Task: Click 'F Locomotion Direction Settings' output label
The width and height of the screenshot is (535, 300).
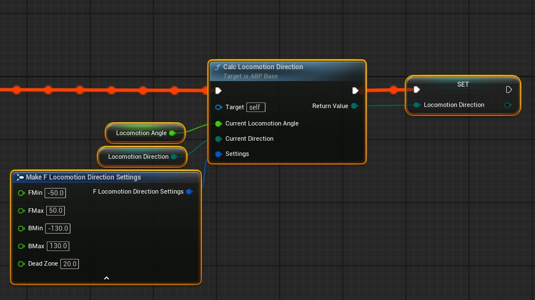Action: [138, 192]
